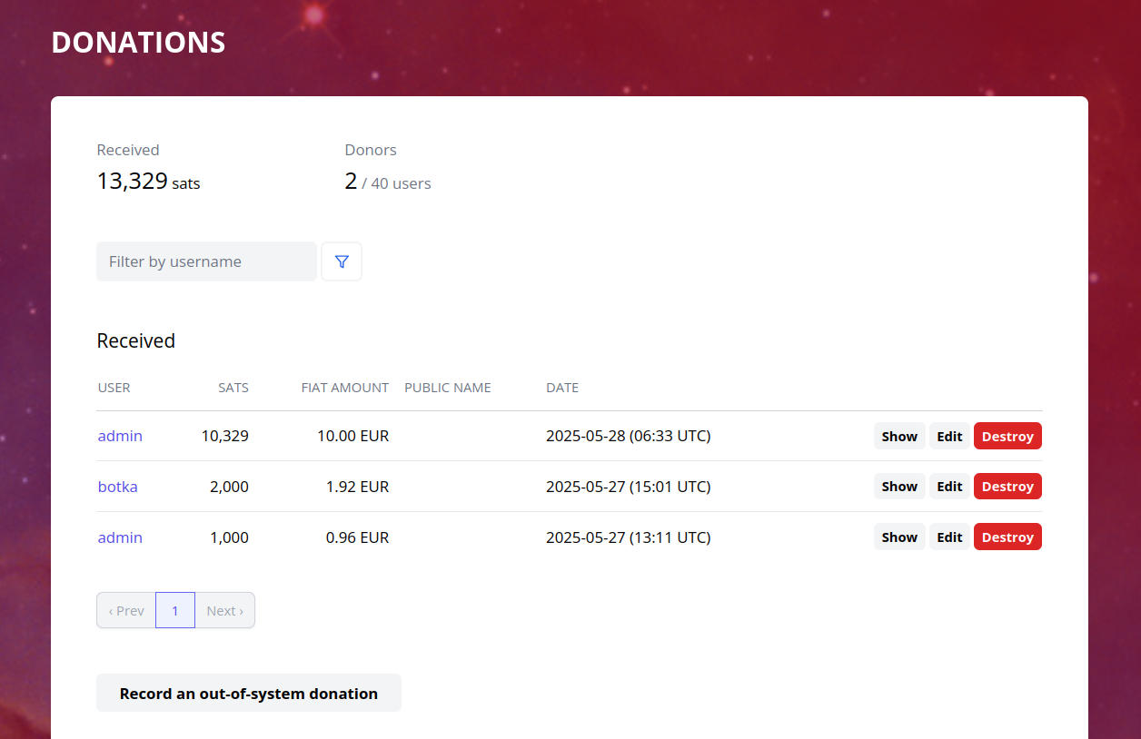Open admin user link in first row
This screenshot has width=1141, height=739.
coord(120,436)
